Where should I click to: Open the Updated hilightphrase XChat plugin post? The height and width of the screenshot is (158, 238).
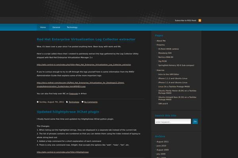(68, 112)
